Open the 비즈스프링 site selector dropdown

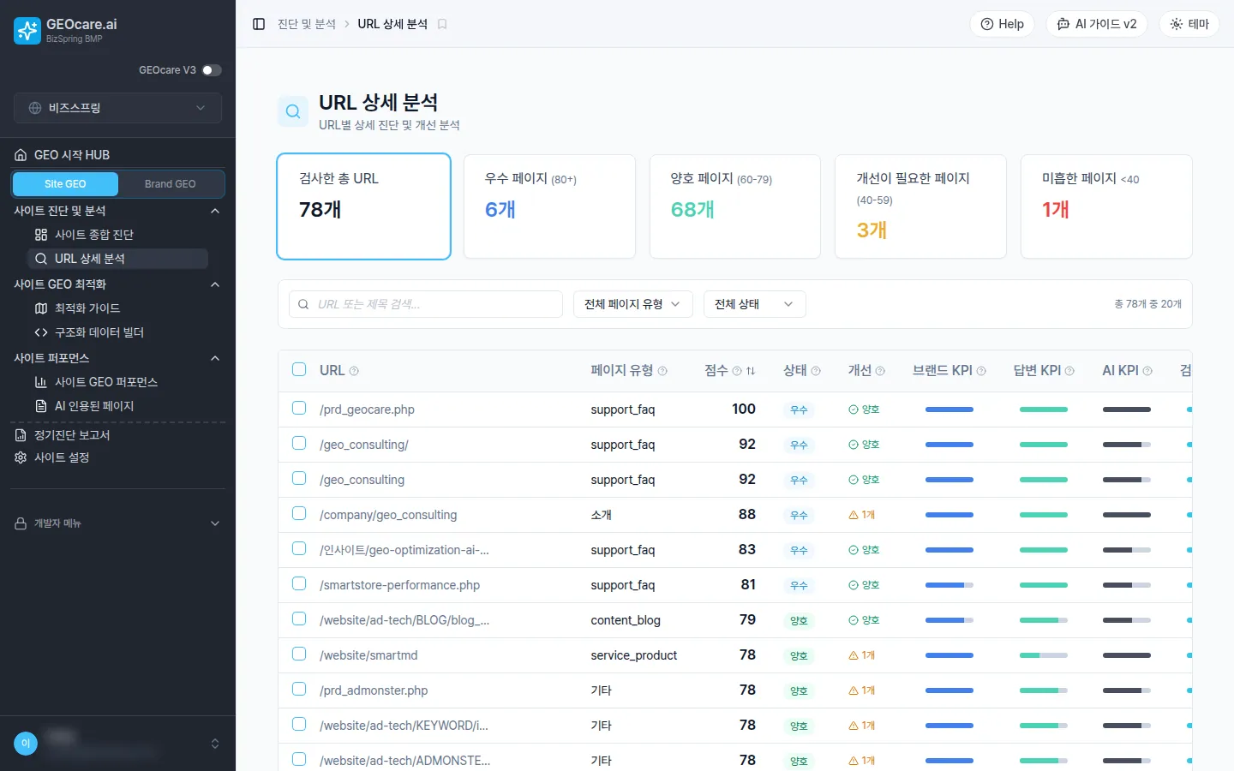click(117, 108)
